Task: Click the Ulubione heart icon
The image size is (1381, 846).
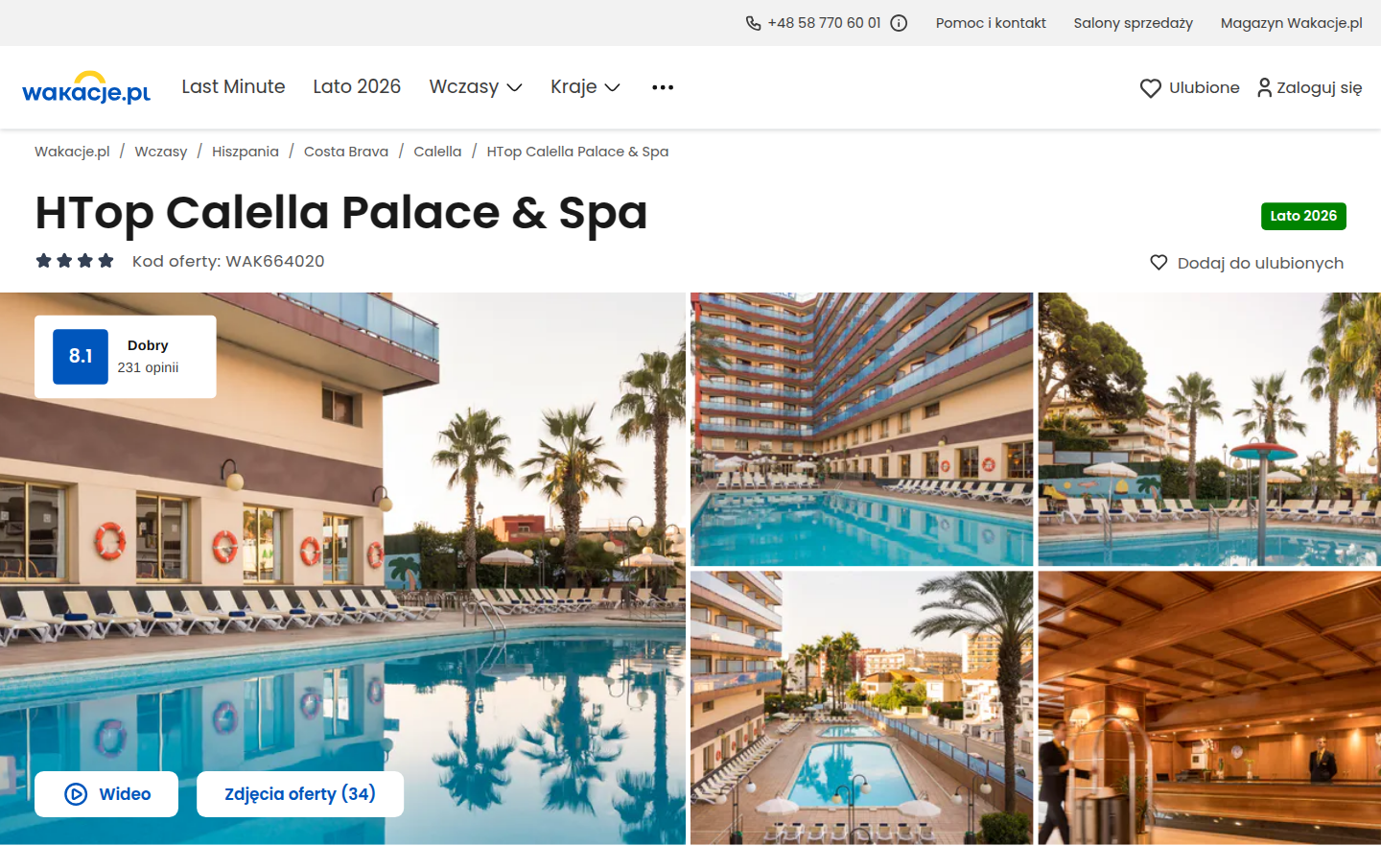Action: coord(1151,88)
